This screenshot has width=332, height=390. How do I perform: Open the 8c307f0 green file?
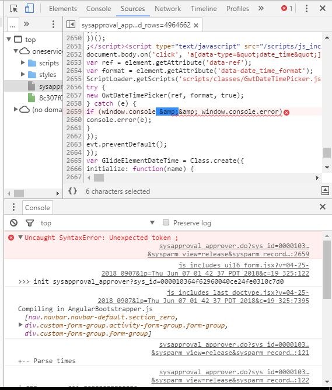click(x=46, y=97)
